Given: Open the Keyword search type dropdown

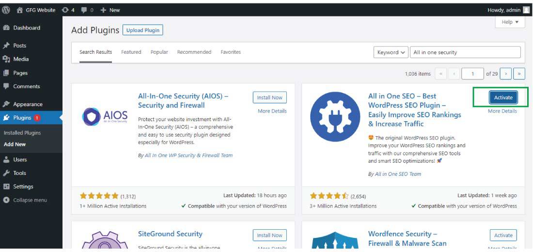Looking at the screenshot, I should coord(391,52).
